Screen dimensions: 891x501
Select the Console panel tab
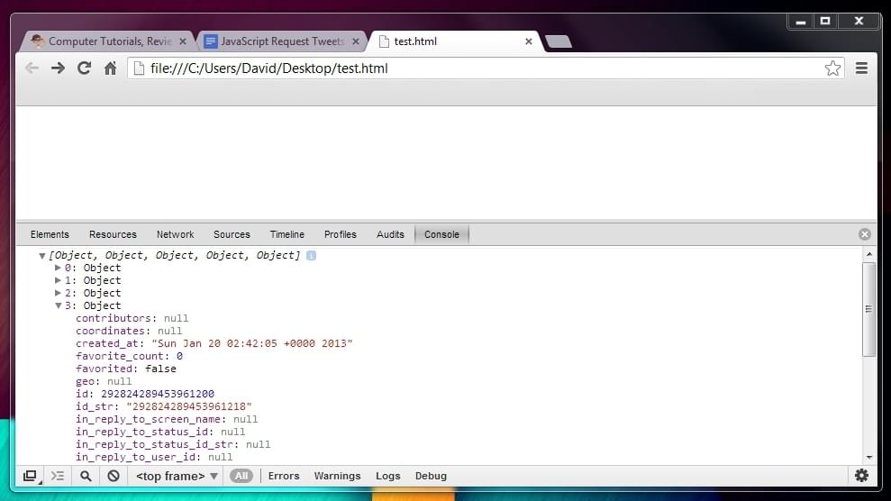pyautogui.click(x=441, y=234)
